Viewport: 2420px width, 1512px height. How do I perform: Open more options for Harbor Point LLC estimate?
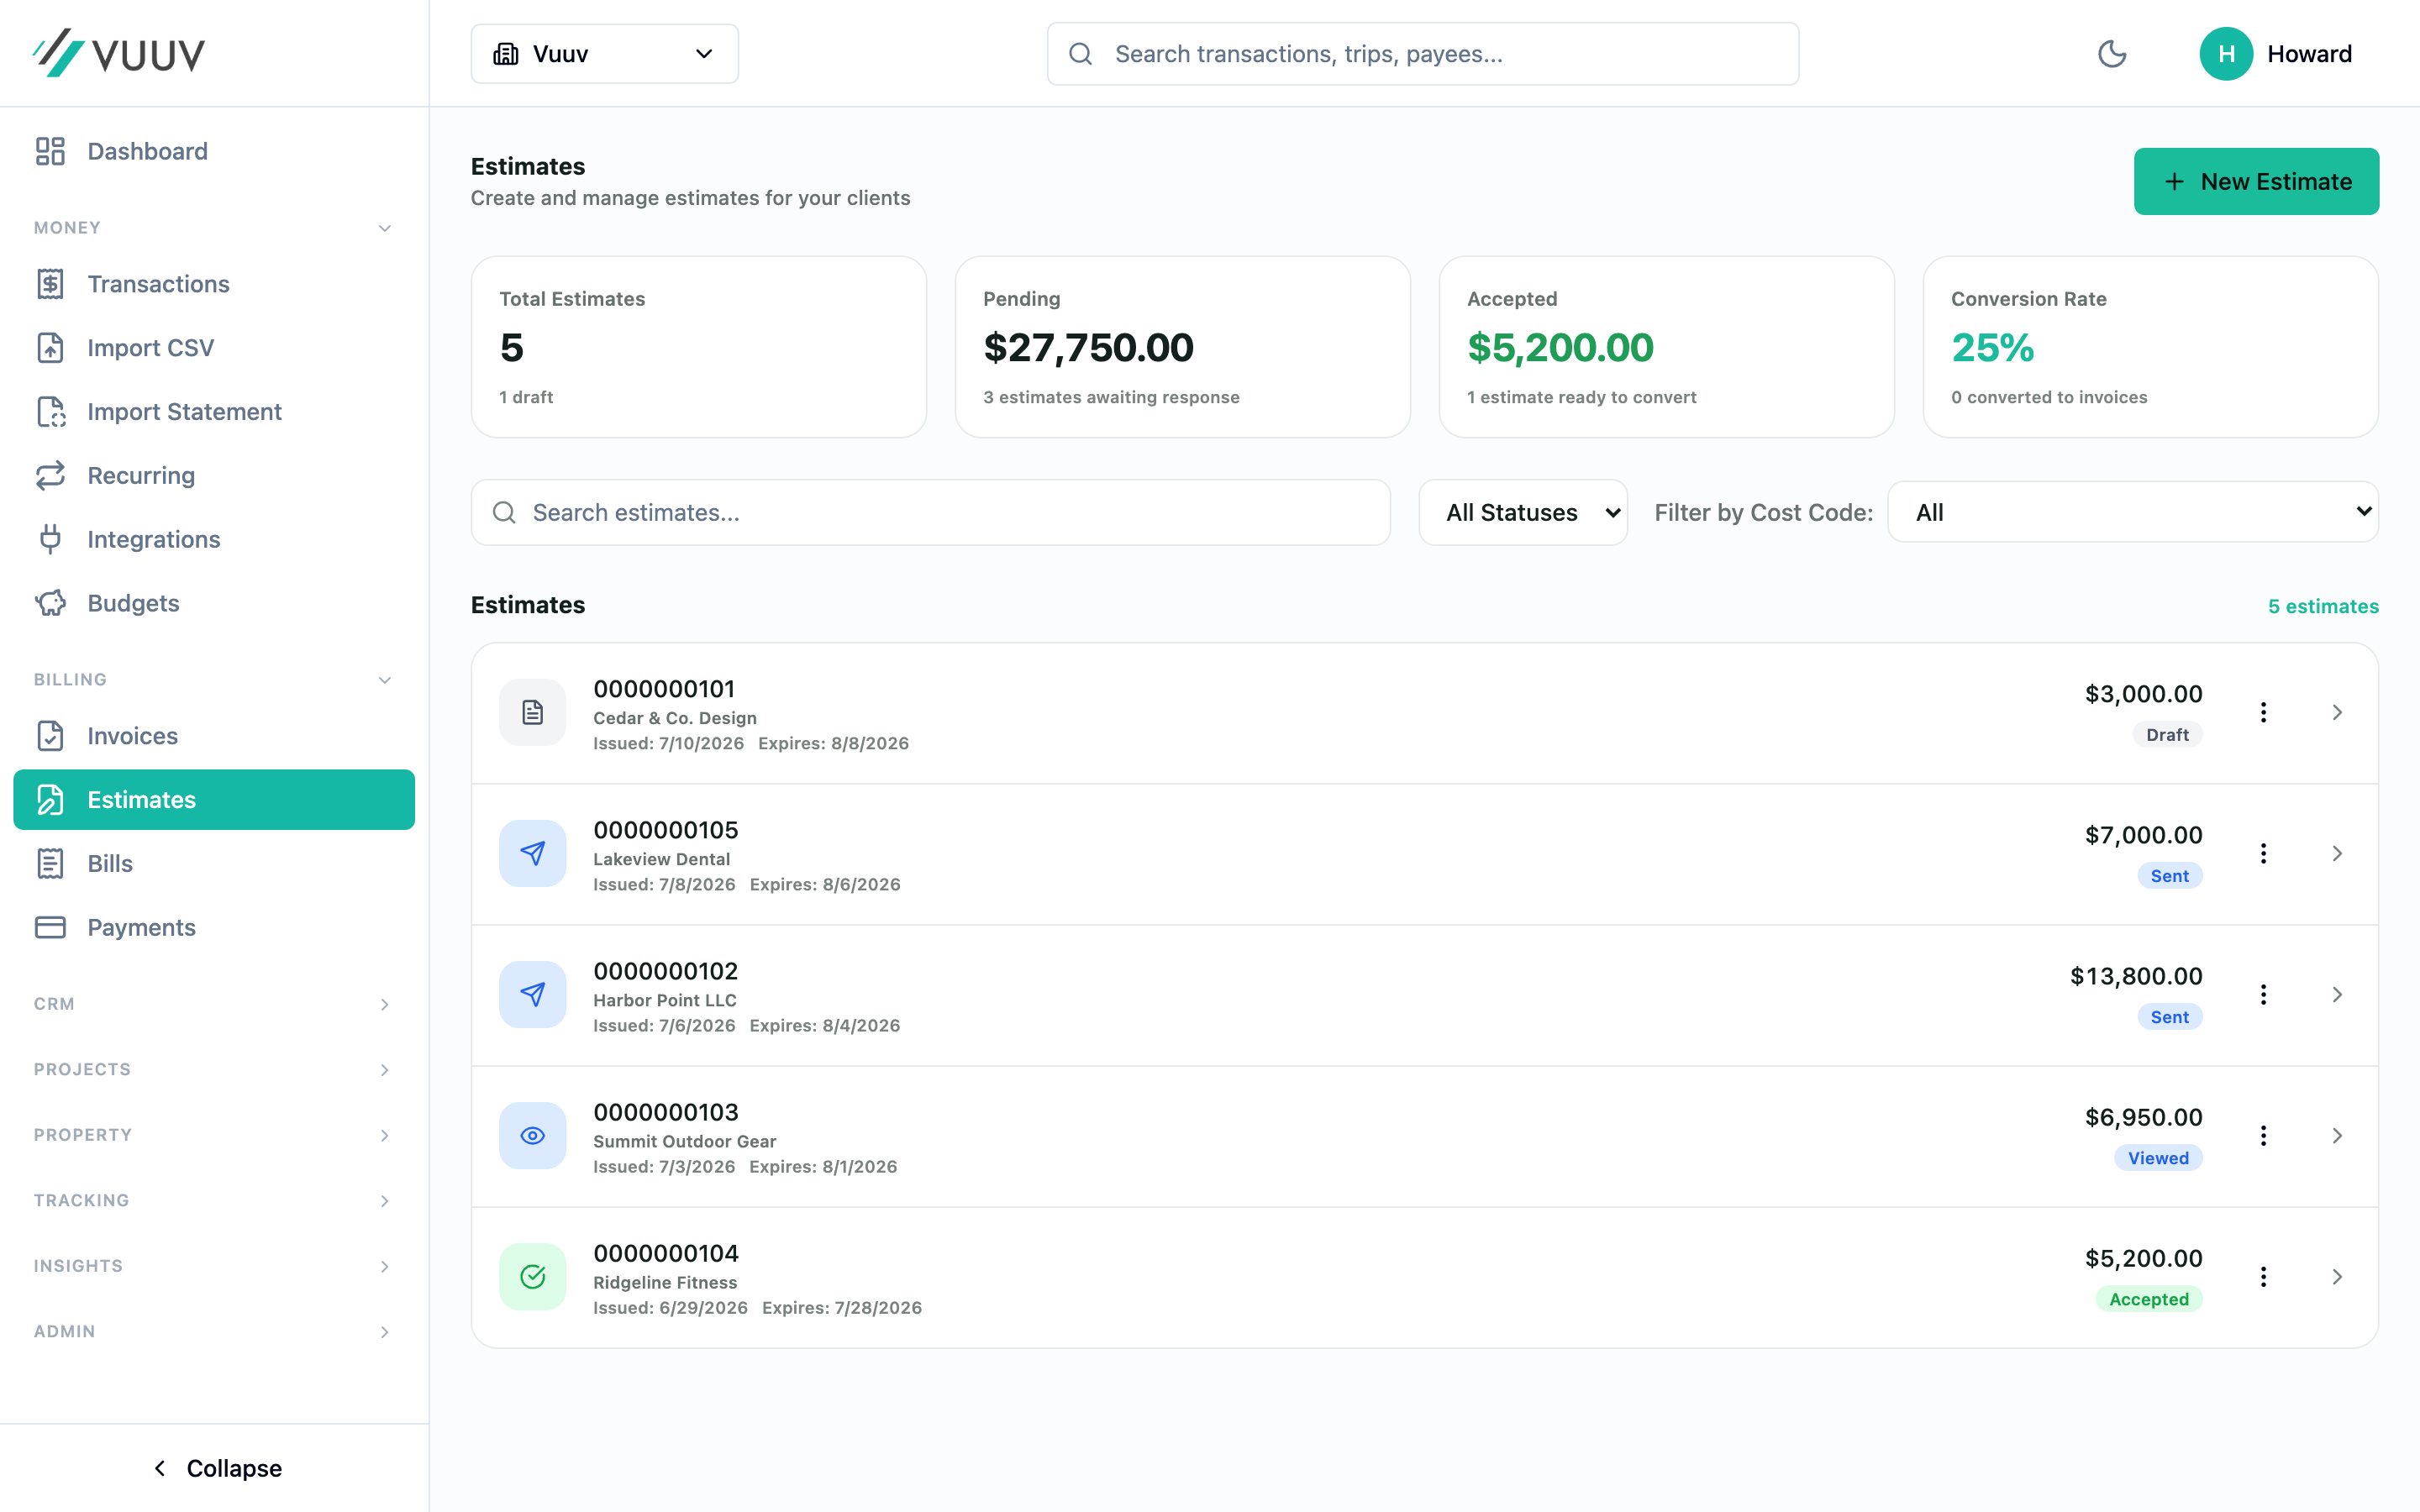[2263, 994]
